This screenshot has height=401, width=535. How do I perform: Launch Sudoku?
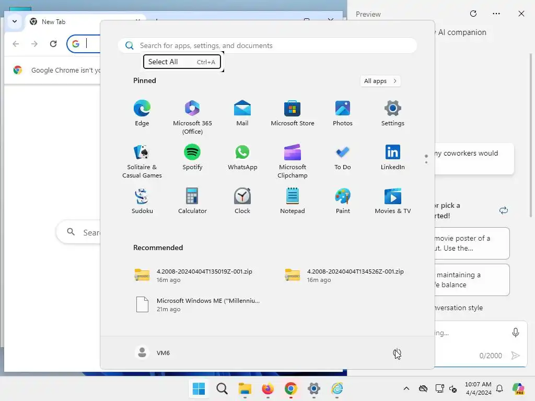coord(142,201)
